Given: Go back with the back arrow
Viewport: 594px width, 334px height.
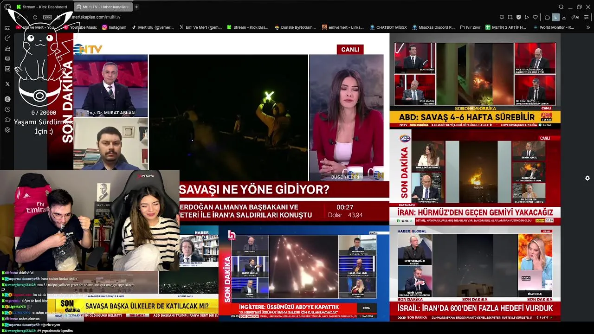Looking at the screenshot, I should point(19,17).
